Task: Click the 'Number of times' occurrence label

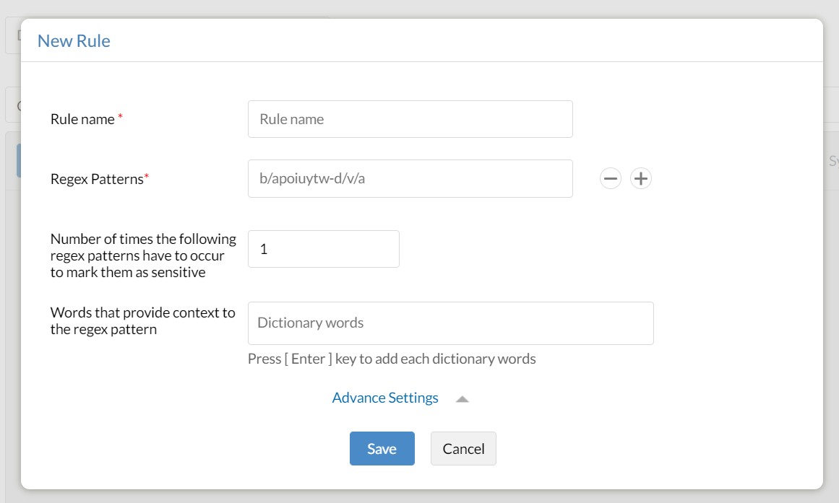Action: pyautogui.click(x=143, y=255)
